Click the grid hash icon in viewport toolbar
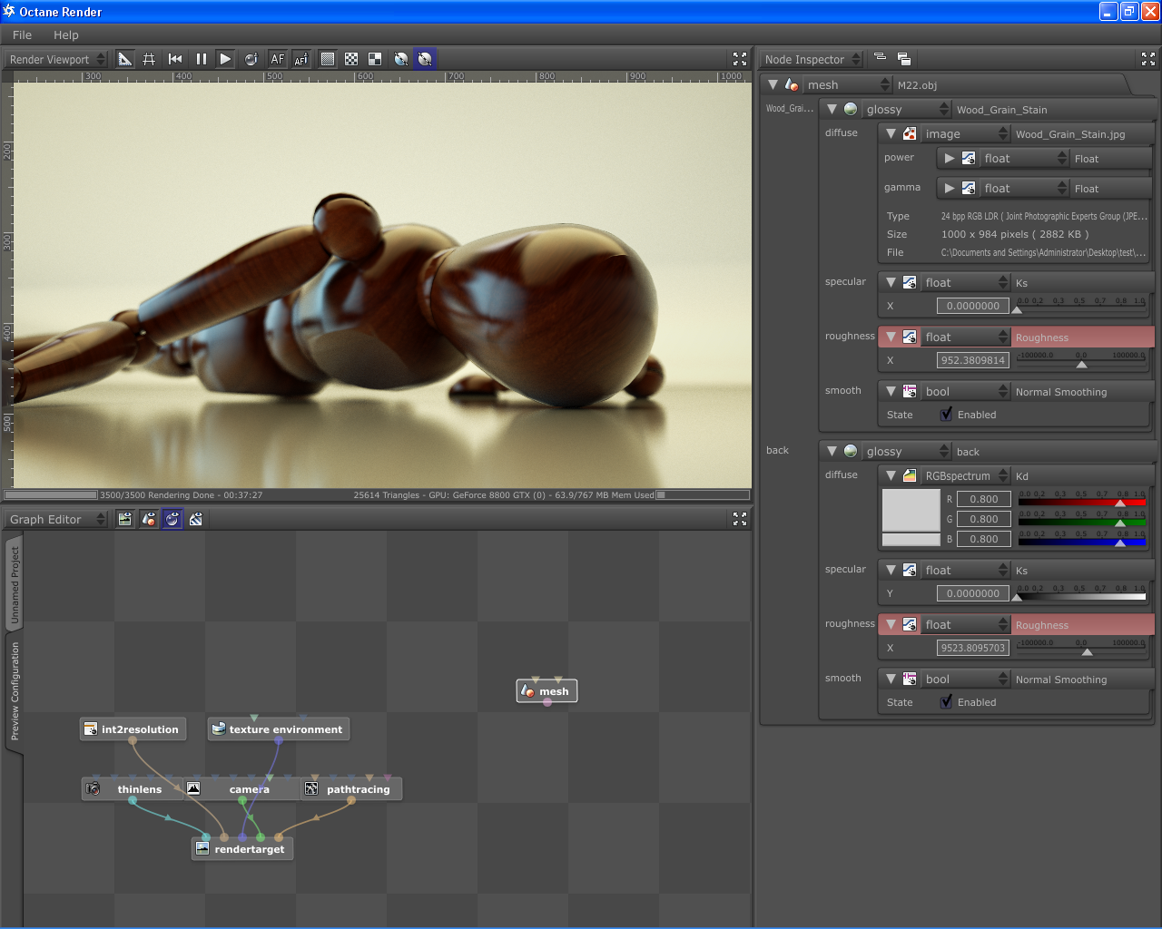Screen dimensions: 1162x929 pos(149,59)
